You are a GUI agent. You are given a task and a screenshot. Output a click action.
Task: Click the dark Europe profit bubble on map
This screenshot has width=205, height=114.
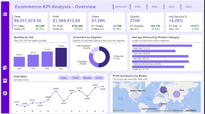pos(163,90)
